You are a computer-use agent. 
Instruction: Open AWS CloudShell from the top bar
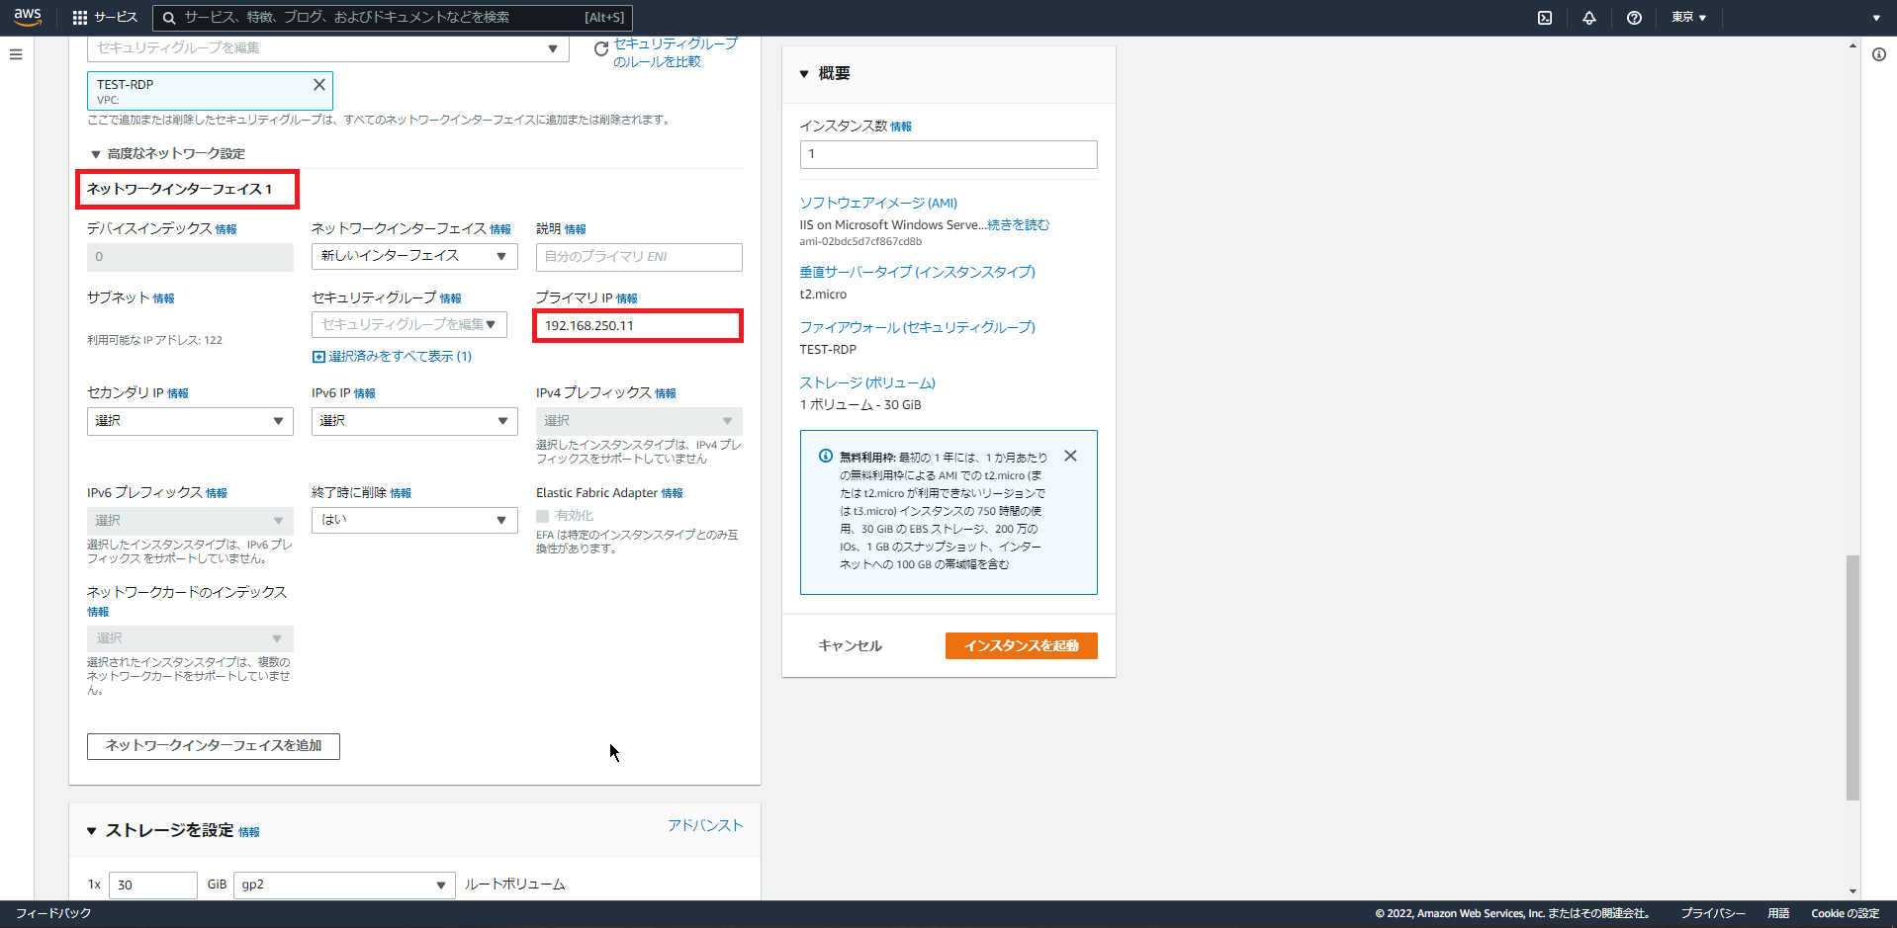1544,17
